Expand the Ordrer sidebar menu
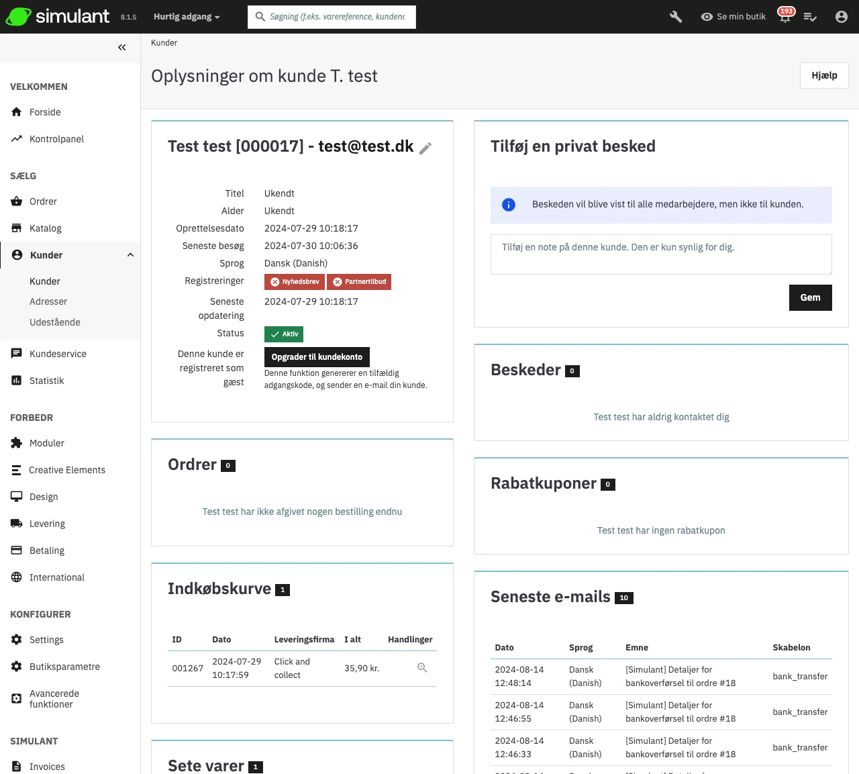This screenshot has height=774, width=859. (43, 201)
